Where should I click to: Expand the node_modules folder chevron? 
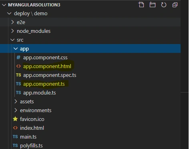click(x=12, y=31)
